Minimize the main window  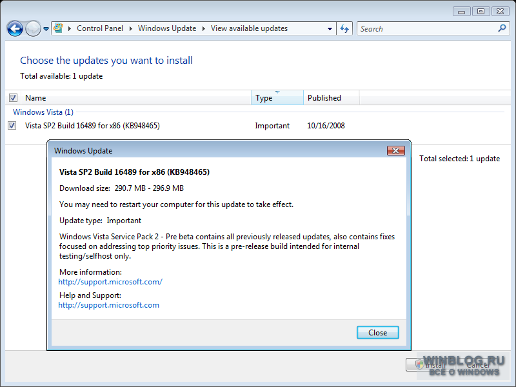[462, 12]
